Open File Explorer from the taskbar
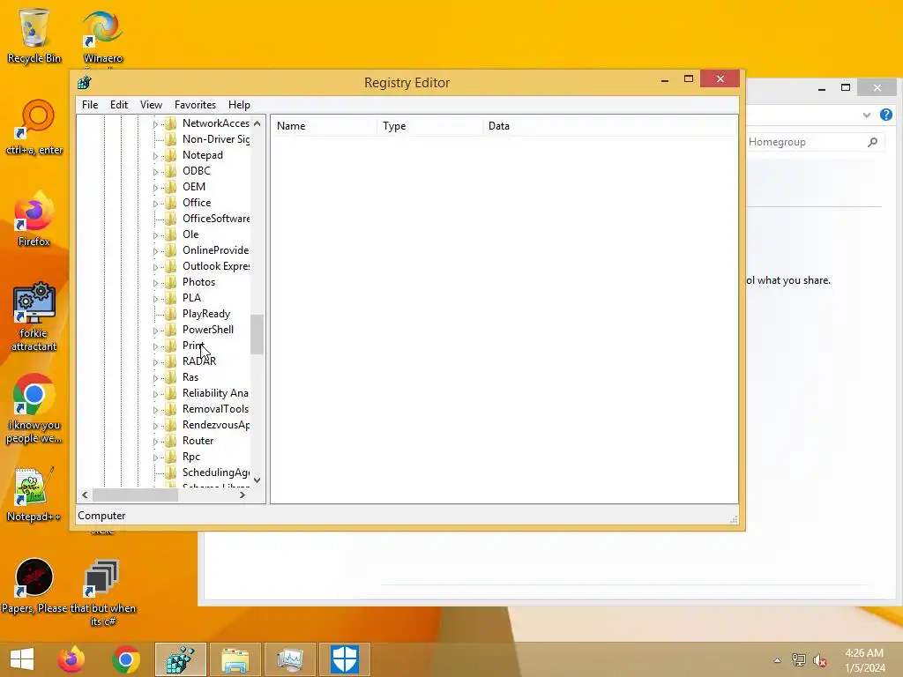Image resolution: width=903 pixels, height=677 pixels. tap(235, 659)
